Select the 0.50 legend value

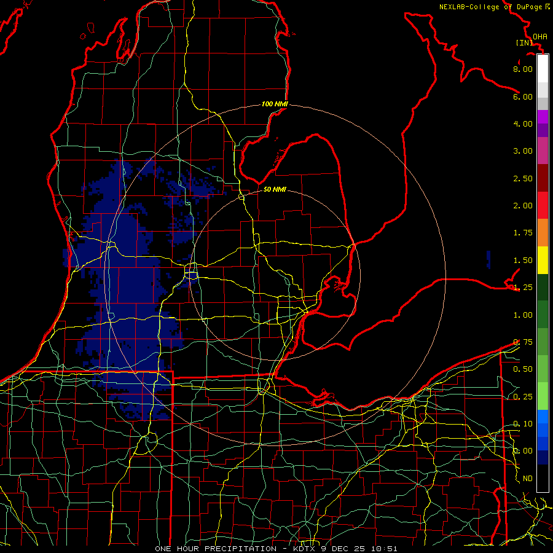pos(523,369)
